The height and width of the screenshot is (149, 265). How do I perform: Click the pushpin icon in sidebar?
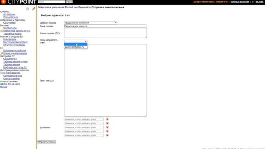[34, 9]
